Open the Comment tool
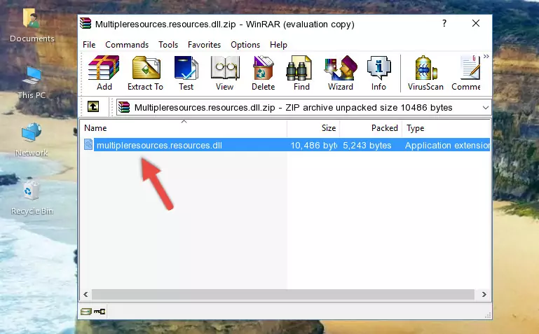539x334 pixels. click(466, 73)
